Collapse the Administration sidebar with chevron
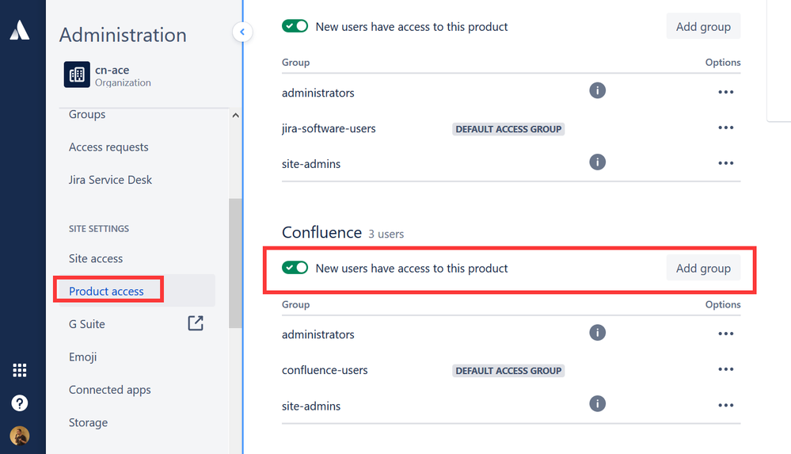Image resolution: width=791 pixels, height=454 pixels. click(x=242, y=32)
